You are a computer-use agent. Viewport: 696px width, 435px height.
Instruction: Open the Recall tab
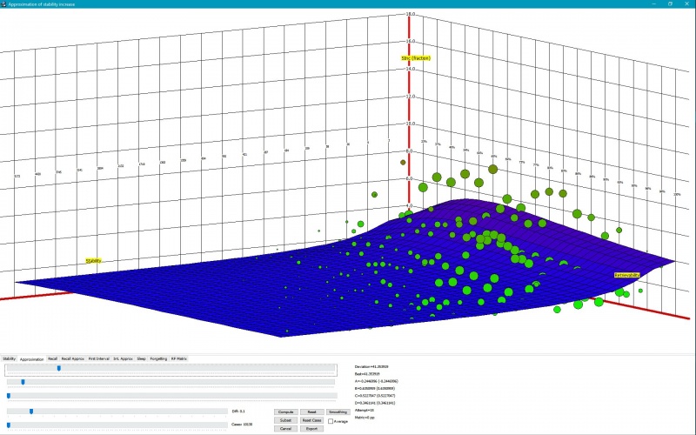pos(53,358)
